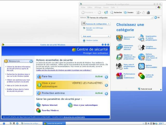Screen dimensions: 166x125
Task: Open the Edition menu
Action: tap(90, 8)
